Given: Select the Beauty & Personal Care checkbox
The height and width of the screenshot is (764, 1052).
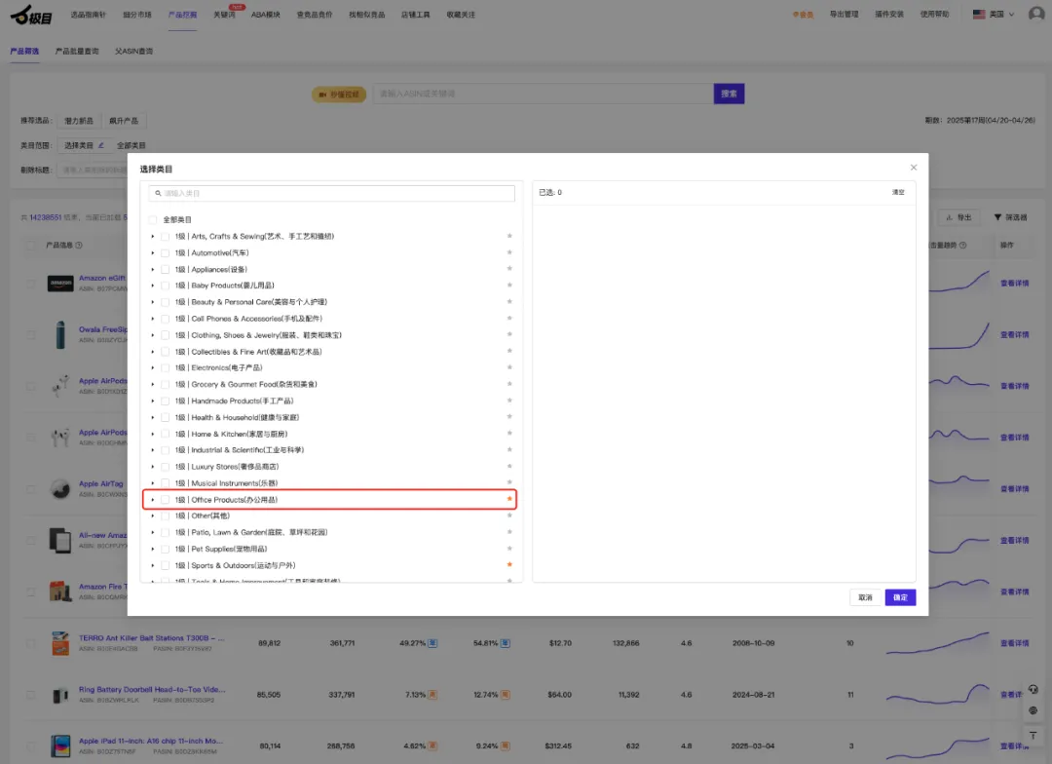Looking at the screenshot, I should pyautogui.click(x=166, y=302).
